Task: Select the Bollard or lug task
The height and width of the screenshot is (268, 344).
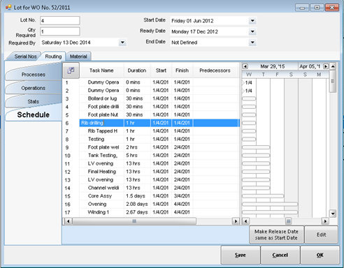Action: click(102, 98)
